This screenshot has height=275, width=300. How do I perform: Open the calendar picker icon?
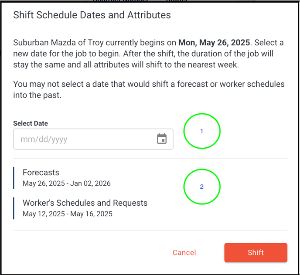[x=162, y=139]
